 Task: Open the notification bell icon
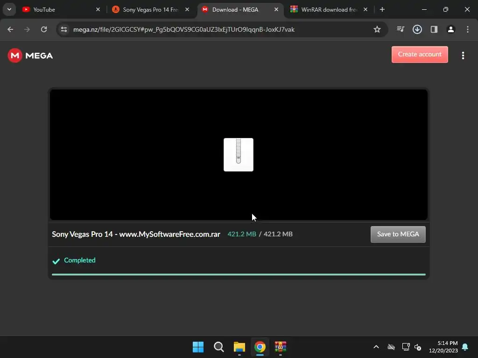point(465,347)
